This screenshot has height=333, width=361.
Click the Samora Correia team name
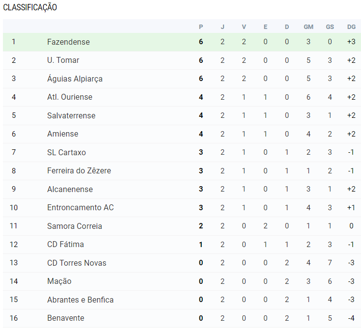(75, 226)
